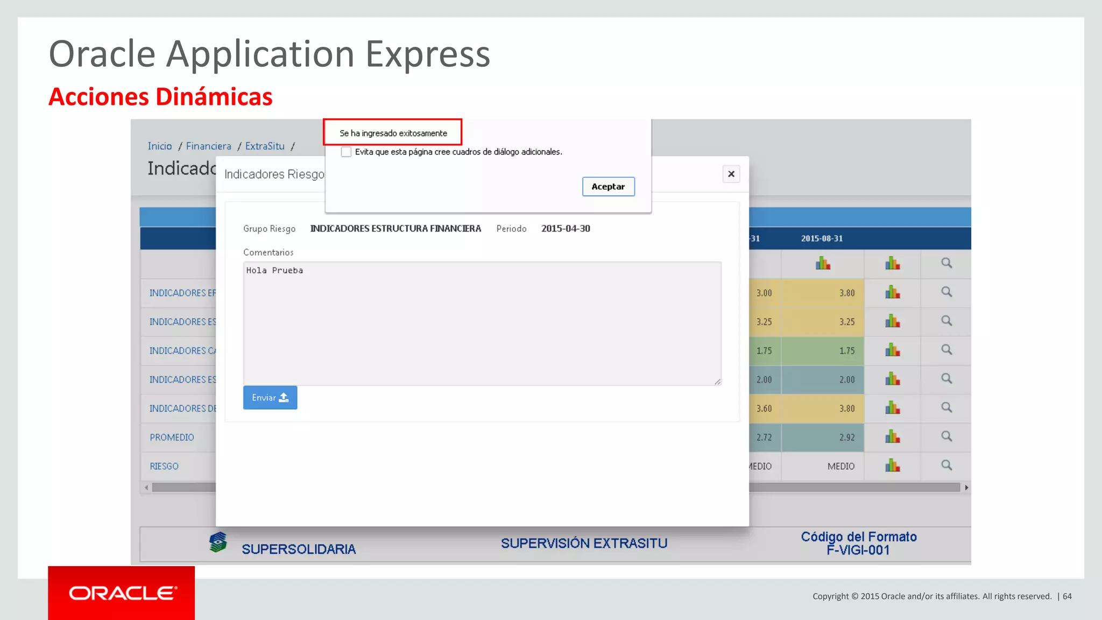Screen dimensions: 1102x620
Task: Click the scrollbar left arrow under table
Action: (x=146, y=488)
